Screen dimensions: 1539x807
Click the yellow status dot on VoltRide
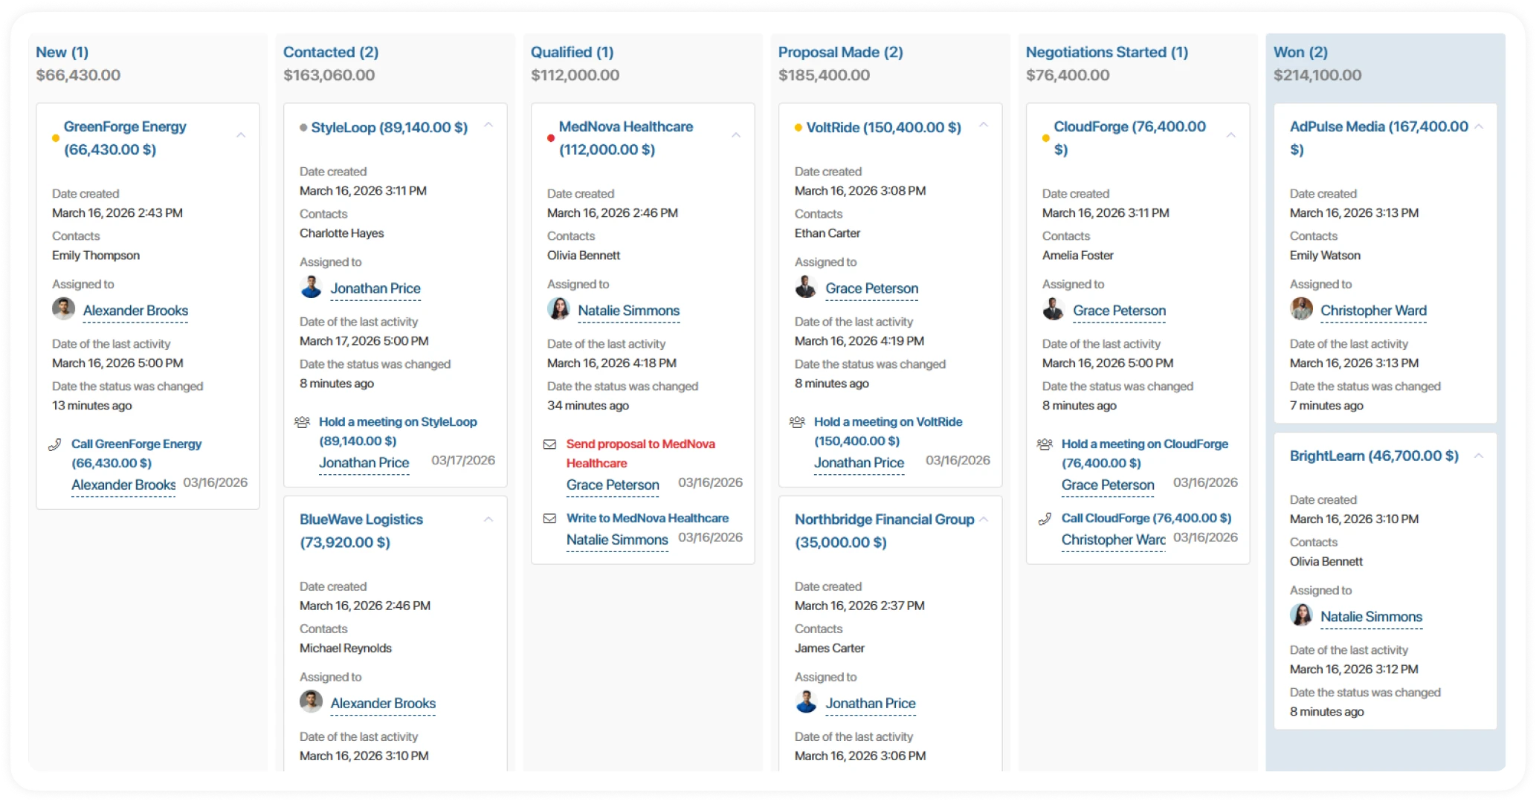[798, 128]
